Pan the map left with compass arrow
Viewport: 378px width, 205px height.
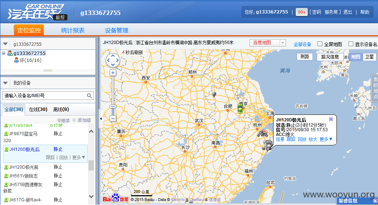point(108,60)
